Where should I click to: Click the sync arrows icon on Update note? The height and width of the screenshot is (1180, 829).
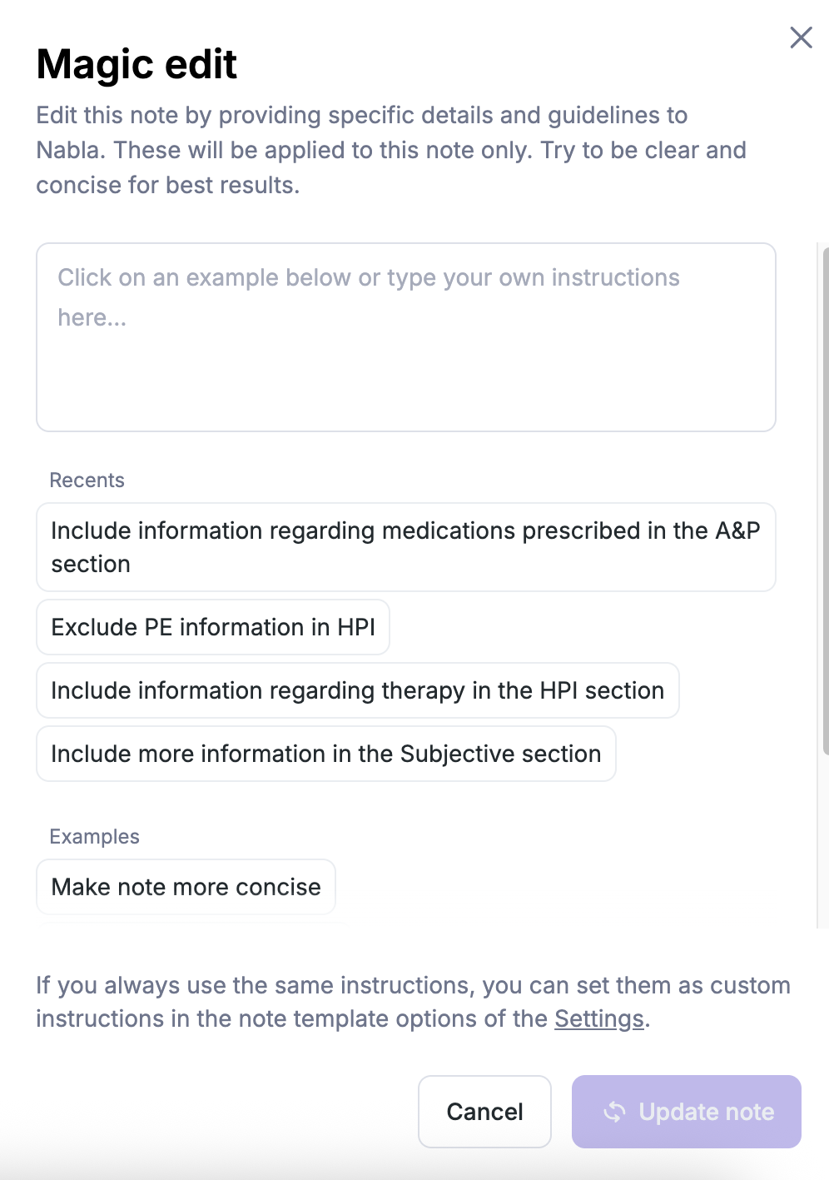(x=614, y=1112)
